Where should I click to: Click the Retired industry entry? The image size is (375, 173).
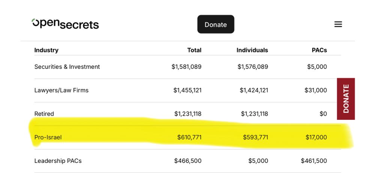pyautogui.click(x=44, y=114)
